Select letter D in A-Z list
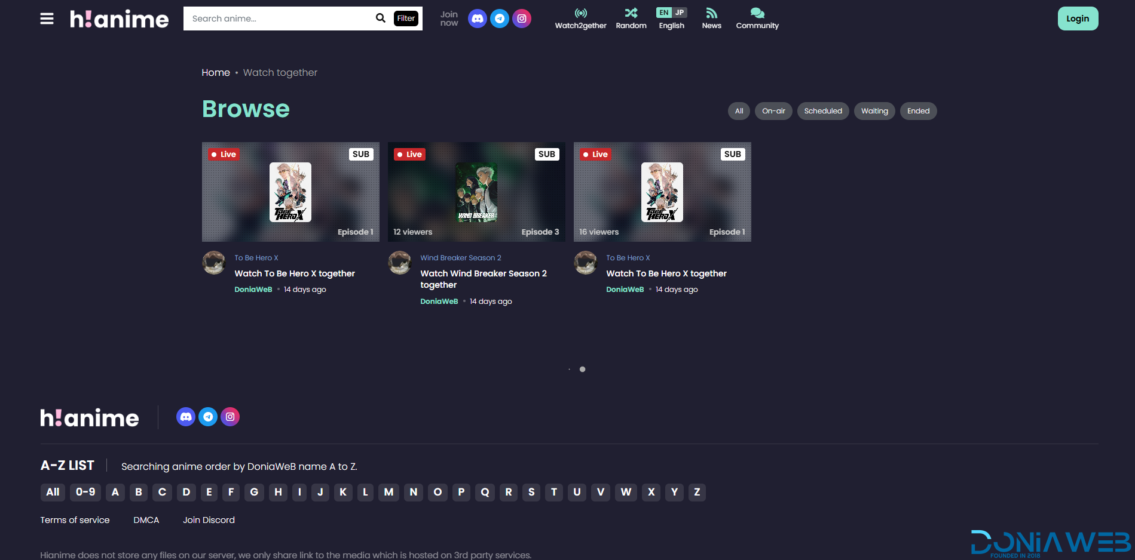Screen dimensions: 1135x560 (x=186, y=492)
